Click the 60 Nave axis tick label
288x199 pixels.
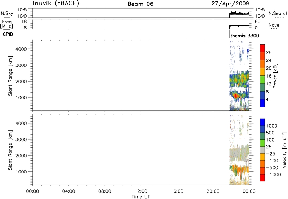257,22
